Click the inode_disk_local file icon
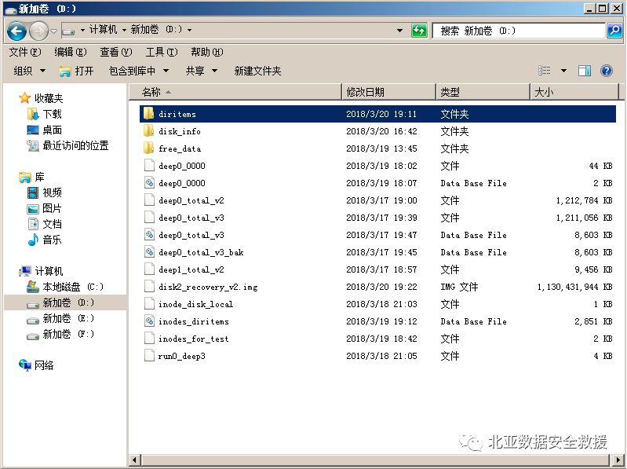 point(149,304)
